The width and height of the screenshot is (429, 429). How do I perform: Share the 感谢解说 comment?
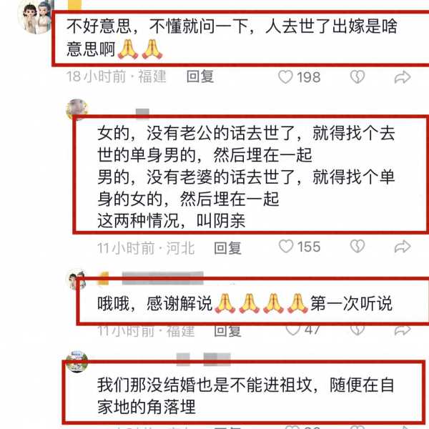pos(403,330)
